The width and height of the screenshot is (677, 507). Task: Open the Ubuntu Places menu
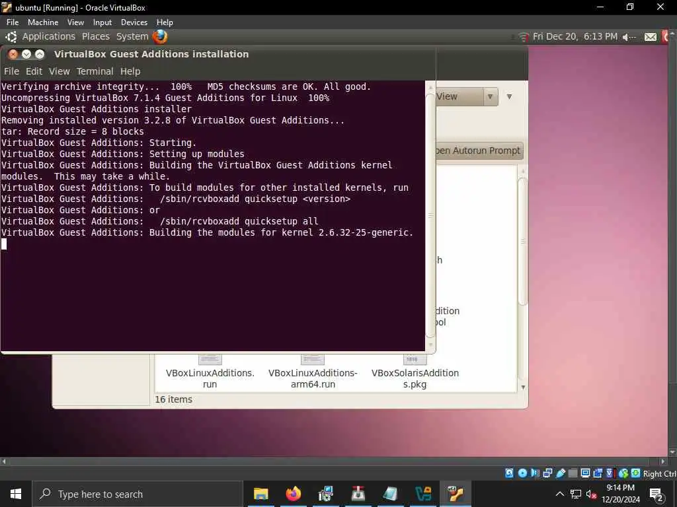tap(96, 36)
